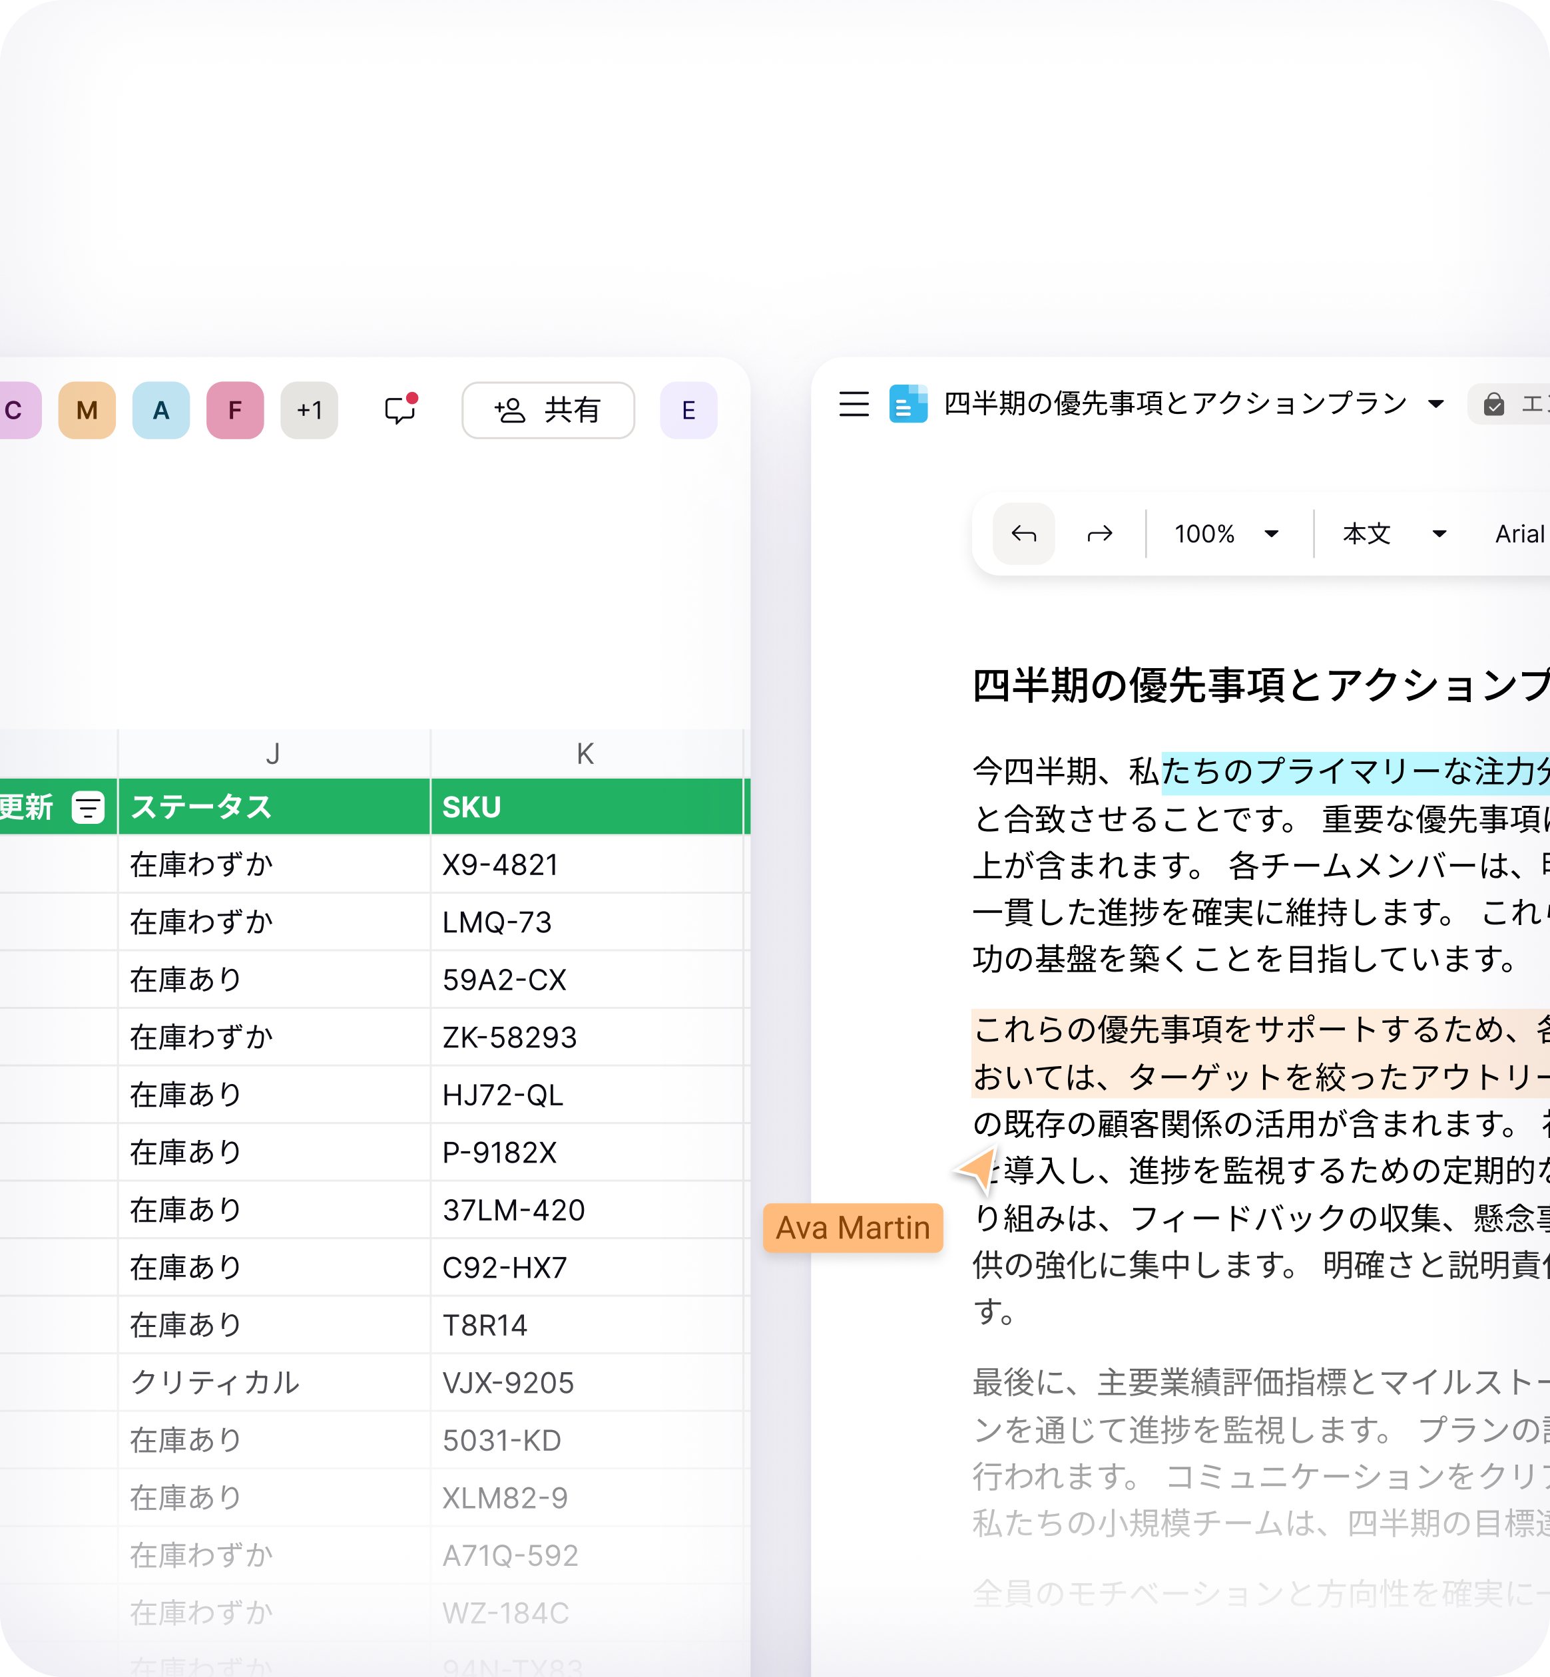Image resolution: width=1550 pixels, height=1677 pixels.
Task: Click the SKU header cell
Action: coord(587,807)
